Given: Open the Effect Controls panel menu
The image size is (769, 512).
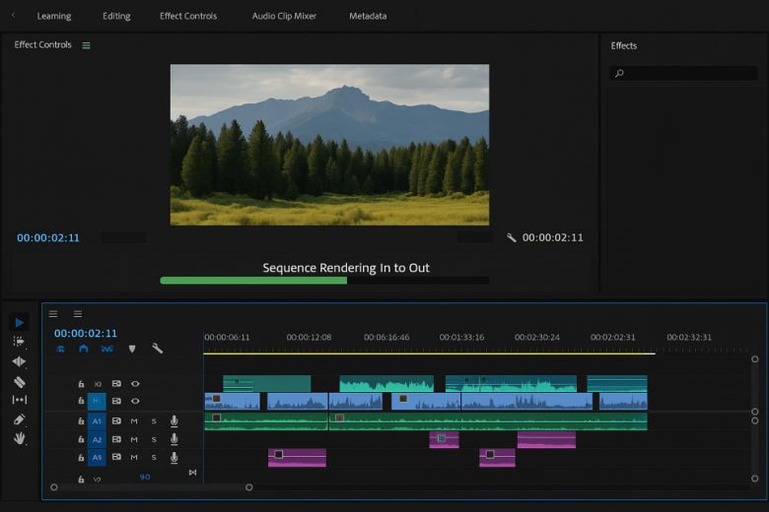Looking at the screenshot, I should coord(86,45).
